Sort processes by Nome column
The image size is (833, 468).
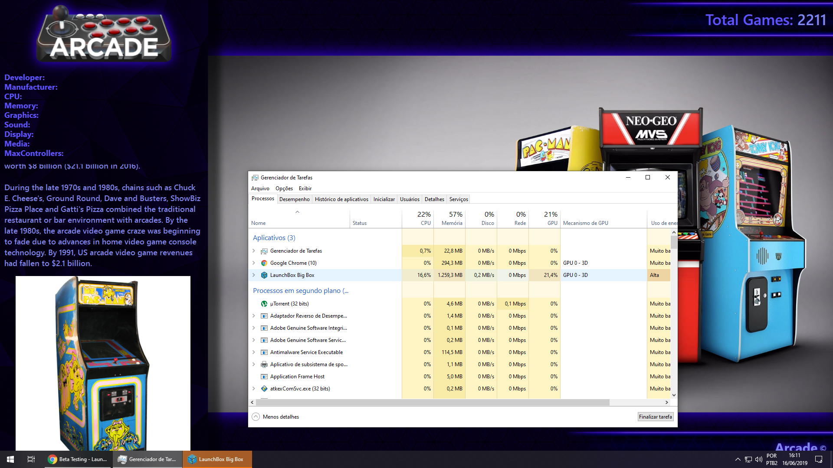[299, 218]
